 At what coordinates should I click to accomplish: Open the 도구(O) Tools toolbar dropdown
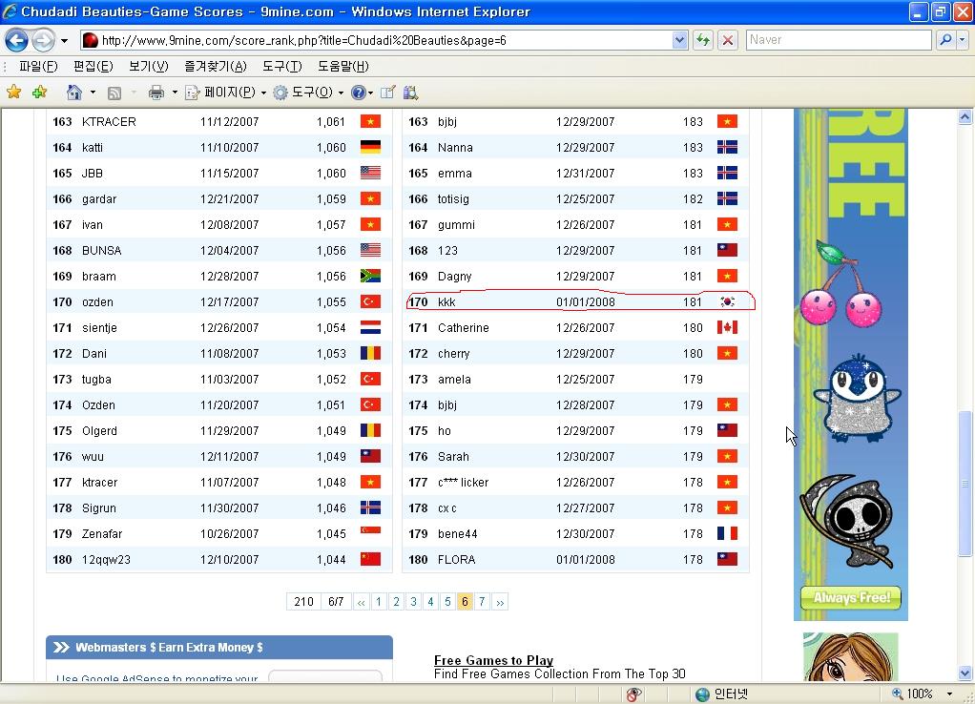point(309,93)
